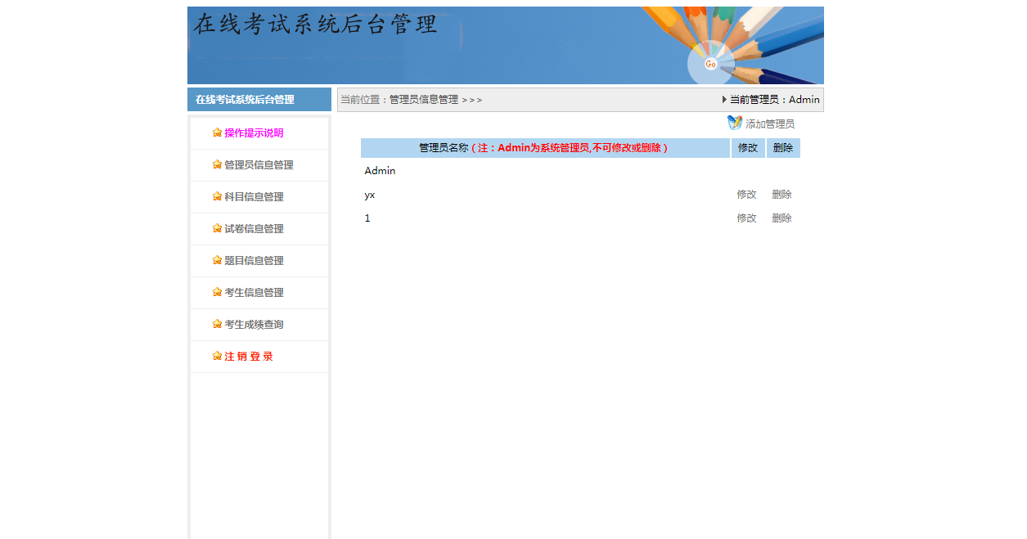Click the 添加管理员 link
The width and height of the screenshot is (1027, 539).
[x=770, y=124]
